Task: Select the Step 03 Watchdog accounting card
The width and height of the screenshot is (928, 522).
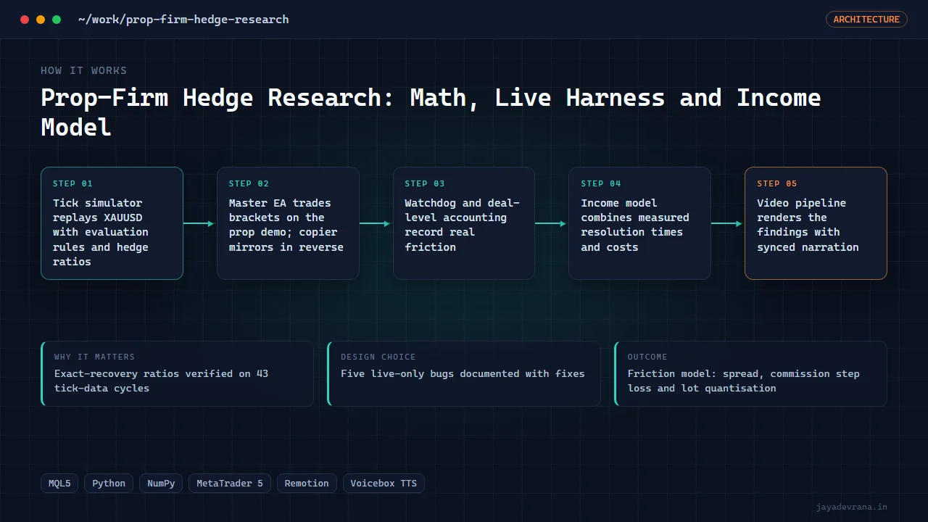Action: 464,223
